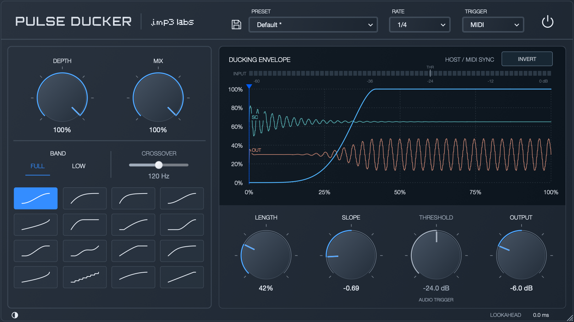Select the staircase stepped curve shape
This screenshot has width=574, height=322.
pos(85,277)
